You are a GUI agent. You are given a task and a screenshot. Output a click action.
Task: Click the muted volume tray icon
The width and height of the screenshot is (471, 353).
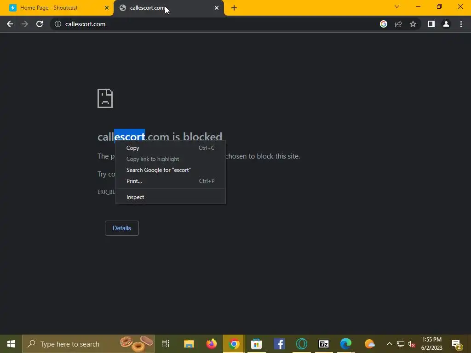pos(412,344)
